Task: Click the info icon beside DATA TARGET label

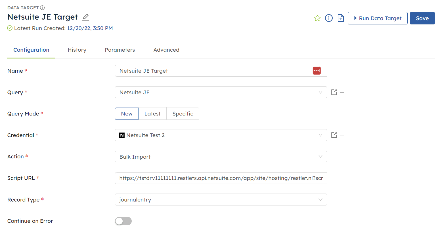Action: pos(42,8)
